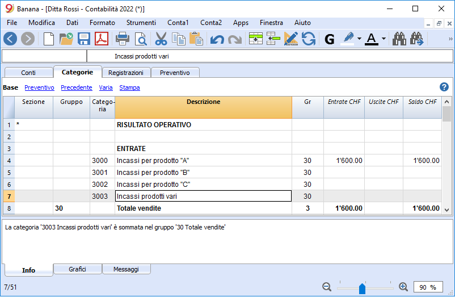Show more toolbar items via chevron
455x297 pixels.
click(450, 39)
